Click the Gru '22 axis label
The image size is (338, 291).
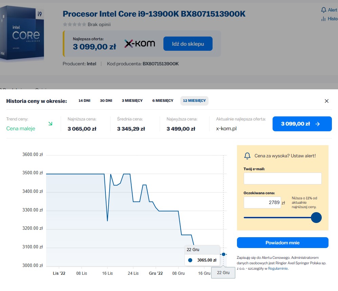click(156, 273)
